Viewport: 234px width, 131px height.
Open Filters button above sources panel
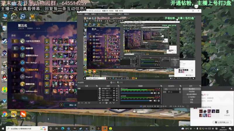coord(120,82)
